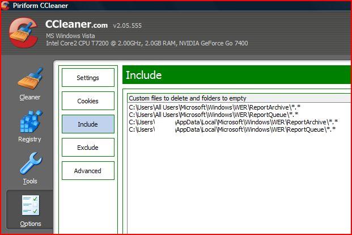This screenshot has width=352, height=235.
Task: Click the CCleaner.com title text
Action: point(77,24)
